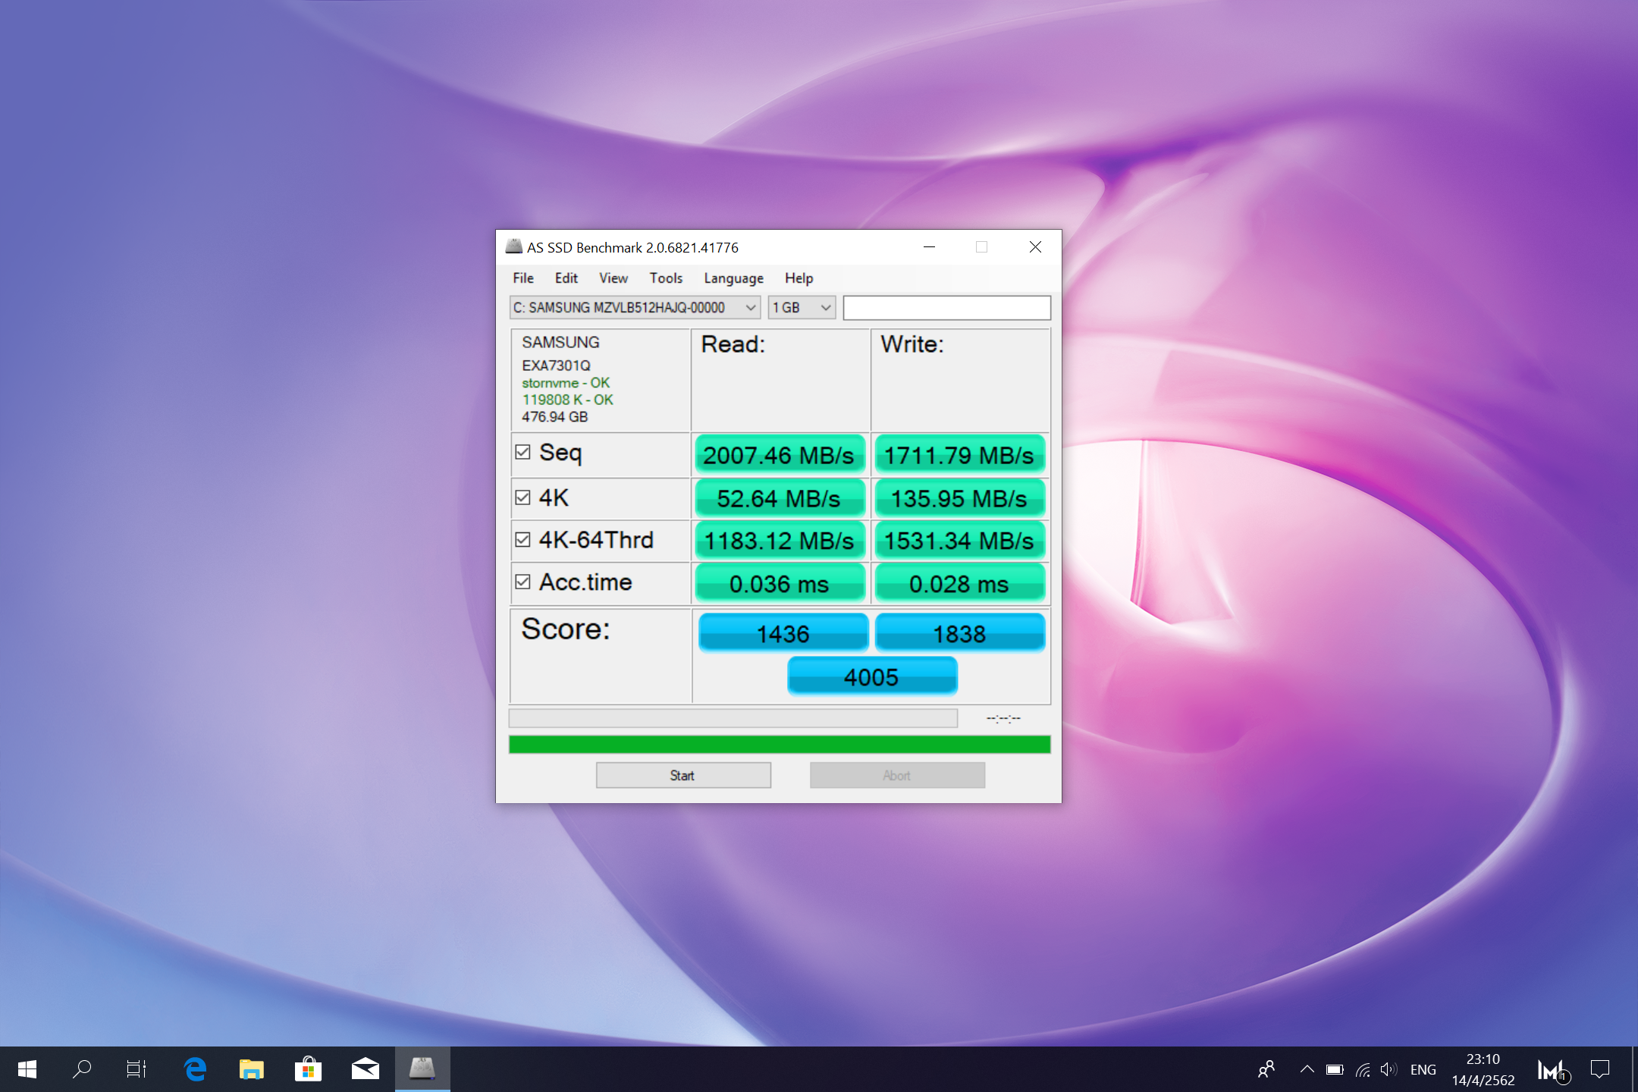Click the 4K write result 135.95 MB/s
The image size is (1638, 1092).
[959, 497]
